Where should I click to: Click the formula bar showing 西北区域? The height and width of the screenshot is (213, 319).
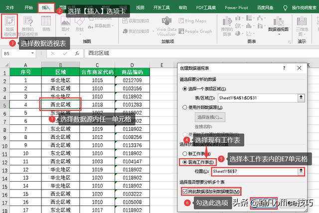pyautogui.click(x=201, y=53)
